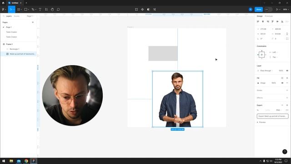This screenshot has width=291, height=164.
Task: Open Frame tool dropdown arrow
Action: [x=21, y=10]
